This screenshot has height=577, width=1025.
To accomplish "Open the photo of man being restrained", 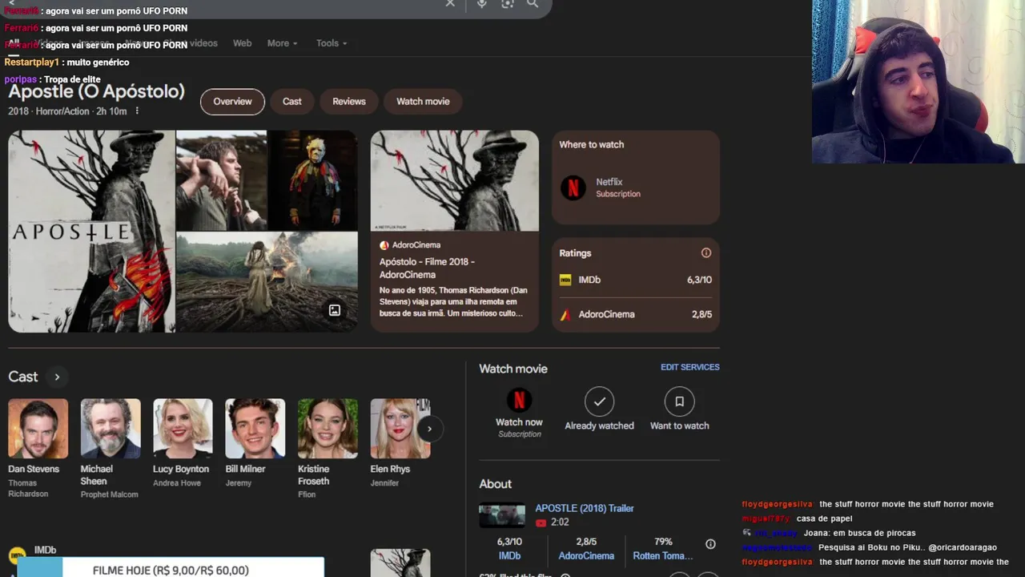I will click(x=221, y=180).
